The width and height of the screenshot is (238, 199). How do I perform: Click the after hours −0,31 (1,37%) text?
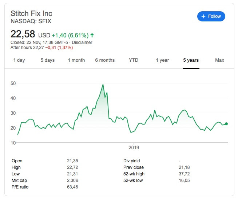click(x=59, y=48)
